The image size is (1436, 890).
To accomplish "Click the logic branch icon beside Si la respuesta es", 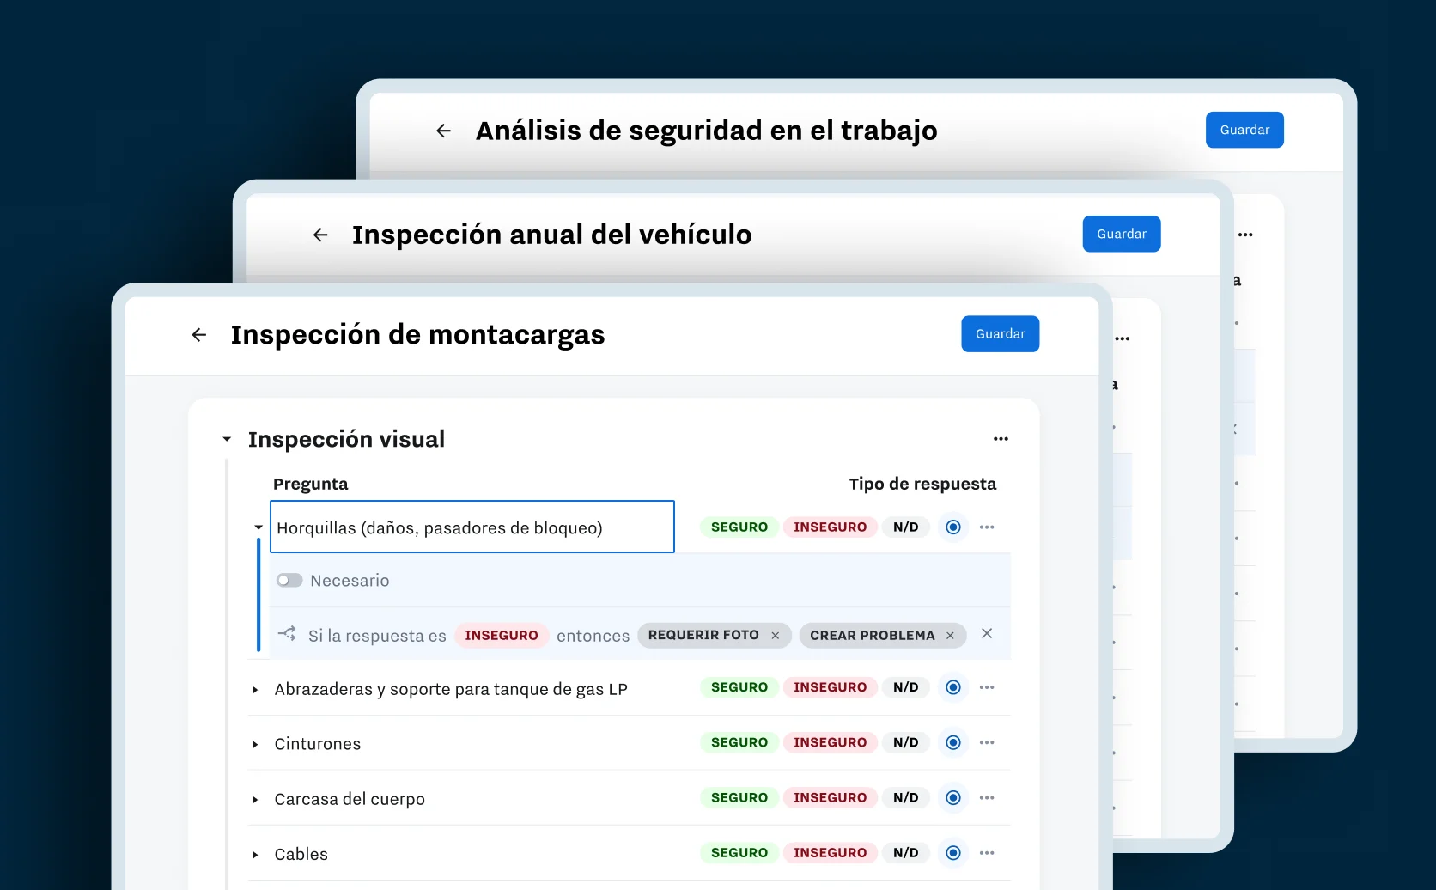I will click(287, 634).
